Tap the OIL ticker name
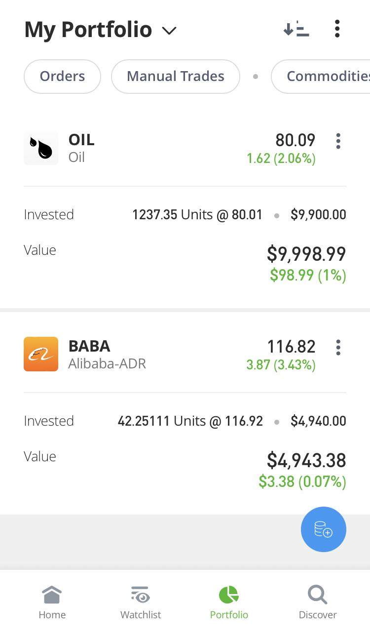This screenshot has width=370, height=639. click(x=81, y=140)
